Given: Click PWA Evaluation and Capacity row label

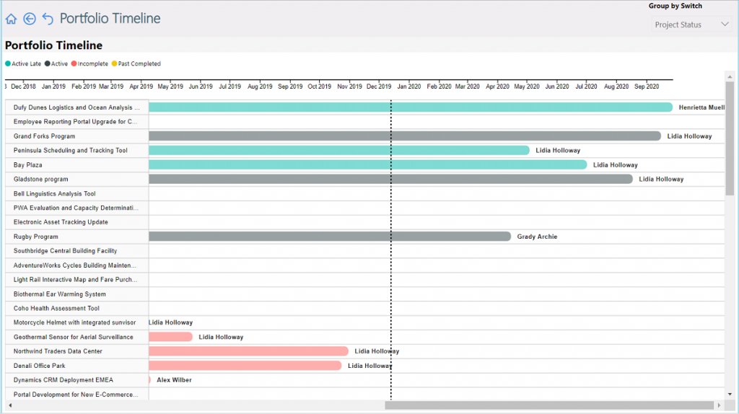Looking at the screenshot, I should [76, 208].
